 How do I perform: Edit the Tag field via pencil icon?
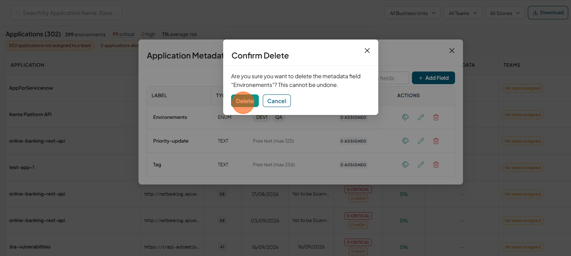(421, 165)
